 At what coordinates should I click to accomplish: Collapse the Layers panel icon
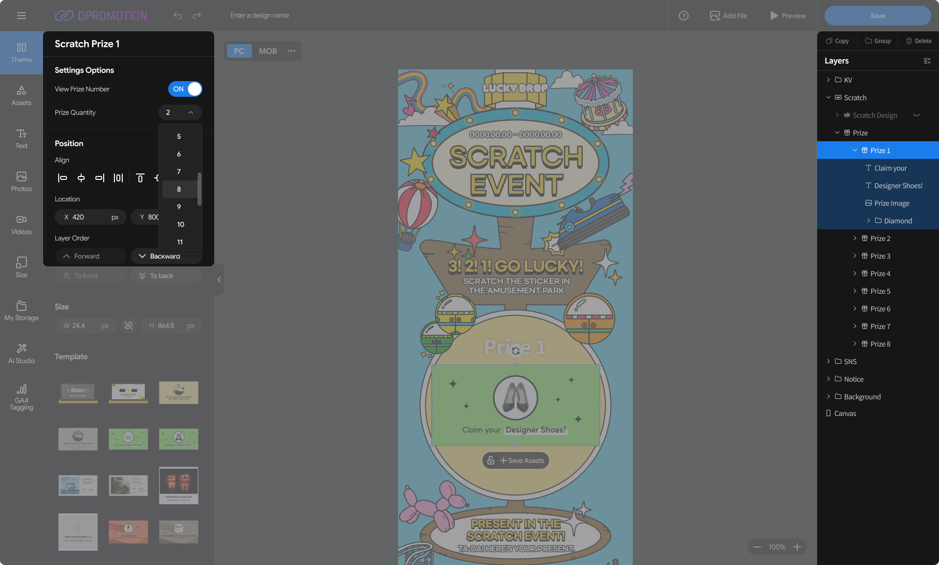(x=927, y=61)
